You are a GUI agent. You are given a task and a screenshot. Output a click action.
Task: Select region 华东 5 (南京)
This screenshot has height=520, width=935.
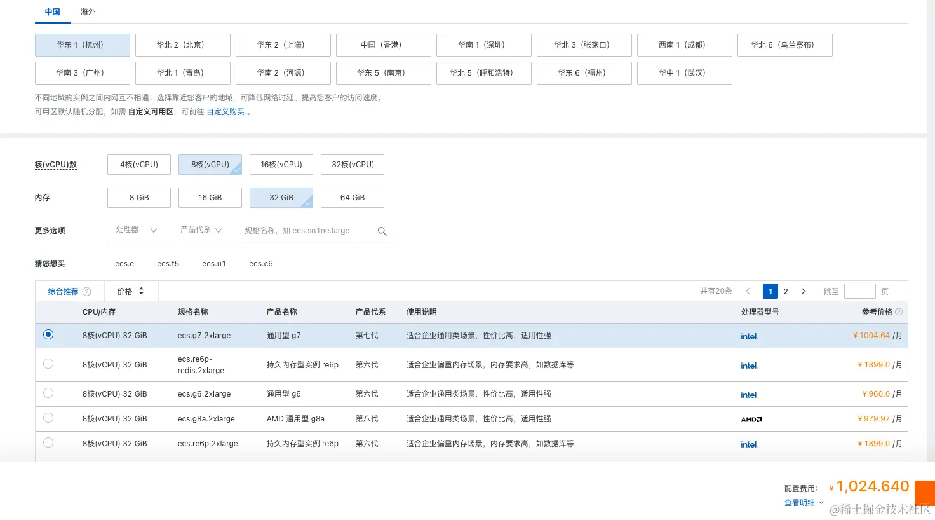coord(384,73)
